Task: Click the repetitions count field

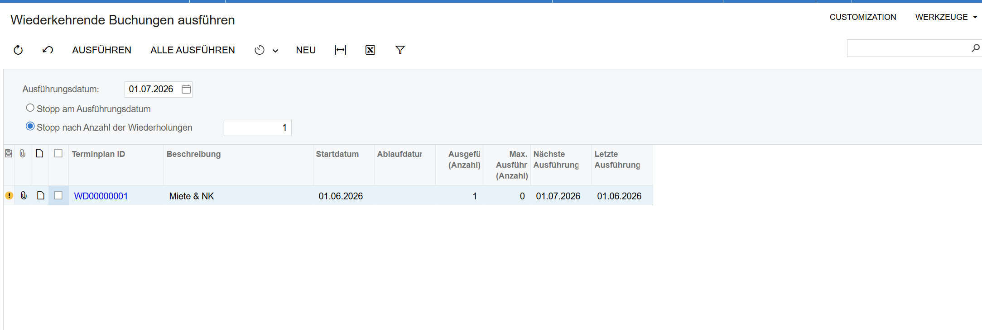Action: (258, 128)
